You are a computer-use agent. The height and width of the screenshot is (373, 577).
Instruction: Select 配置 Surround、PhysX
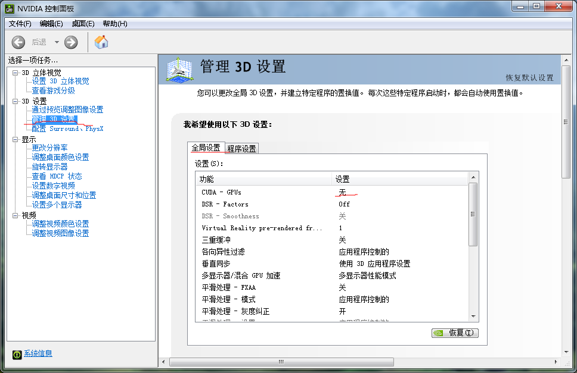[x=67, y=129]
